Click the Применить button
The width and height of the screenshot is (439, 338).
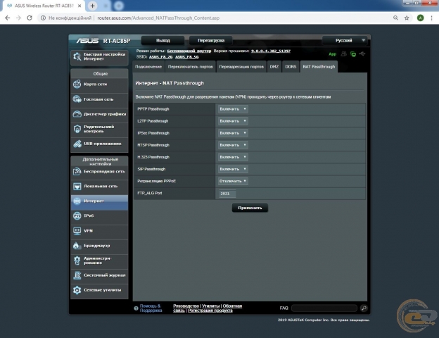click(x=250, y=208)
